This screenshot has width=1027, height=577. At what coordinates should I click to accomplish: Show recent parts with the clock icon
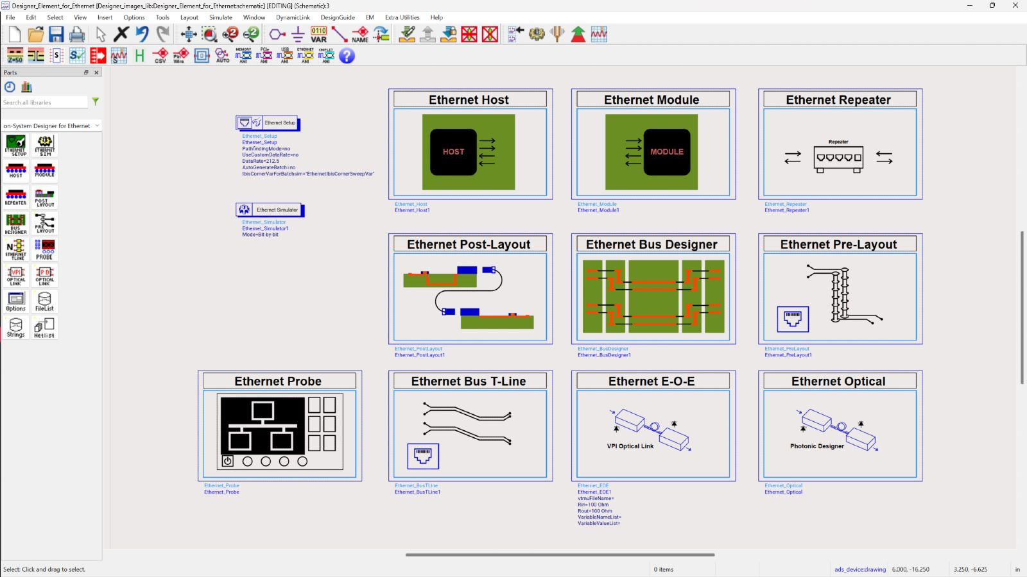click(10, 87)
